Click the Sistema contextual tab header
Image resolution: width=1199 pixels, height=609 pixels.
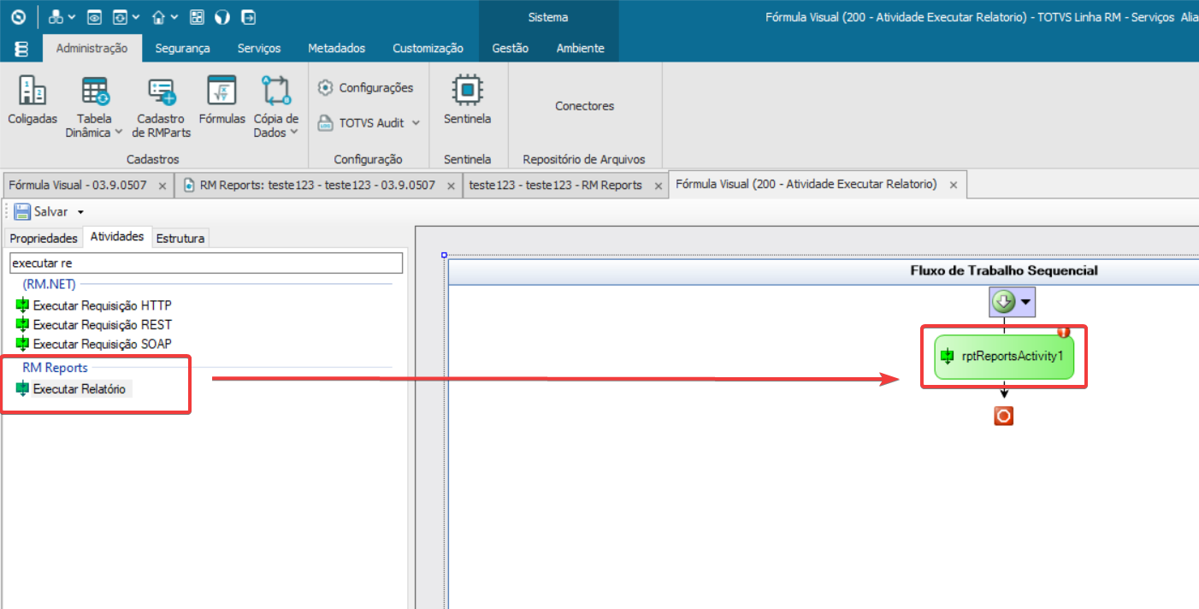click(x=548, y=17)
